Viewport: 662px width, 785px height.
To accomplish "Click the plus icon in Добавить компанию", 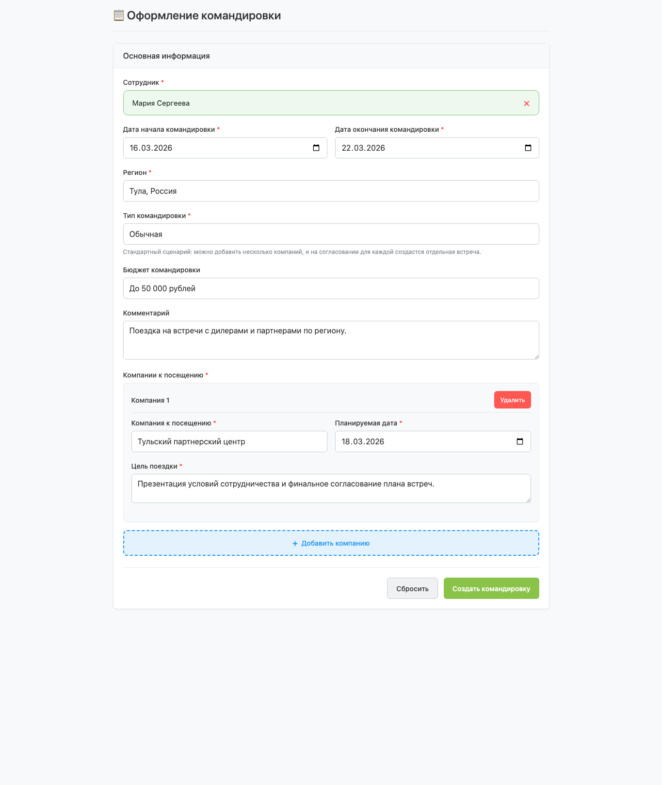I will click(295, 544).
